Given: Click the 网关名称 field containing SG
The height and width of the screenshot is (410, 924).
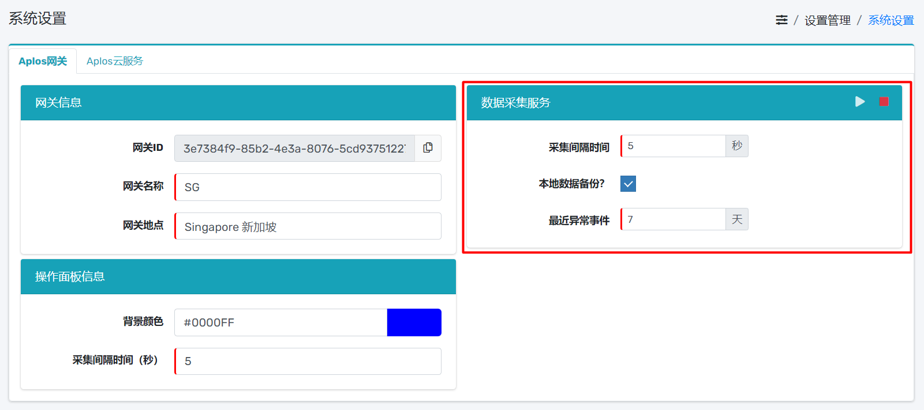Looking at the screenshot, I should (308, 187).
